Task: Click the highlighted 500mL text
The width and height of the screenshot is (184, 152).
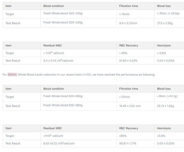Action: point(12,75)
